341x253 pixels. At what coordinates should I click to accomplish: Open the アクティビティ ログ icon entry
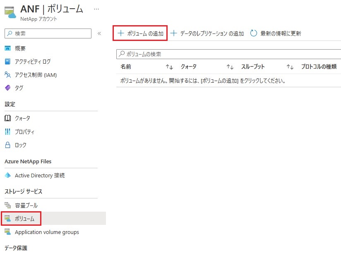(7, 62)
